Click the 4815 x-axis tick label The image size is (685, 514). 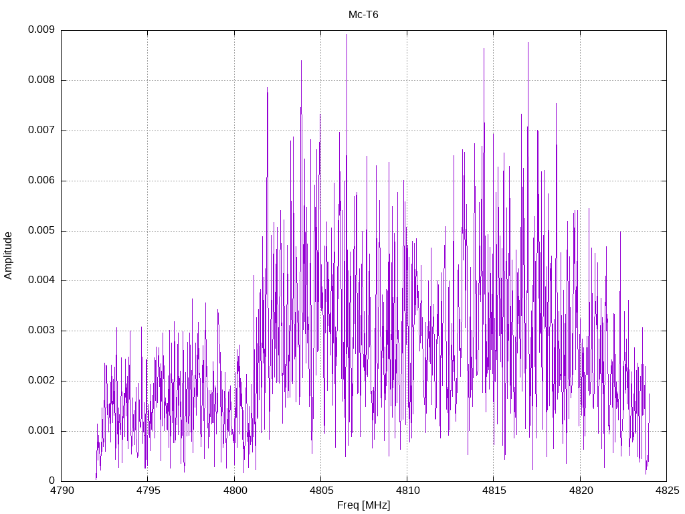click(x=494, y=491)
